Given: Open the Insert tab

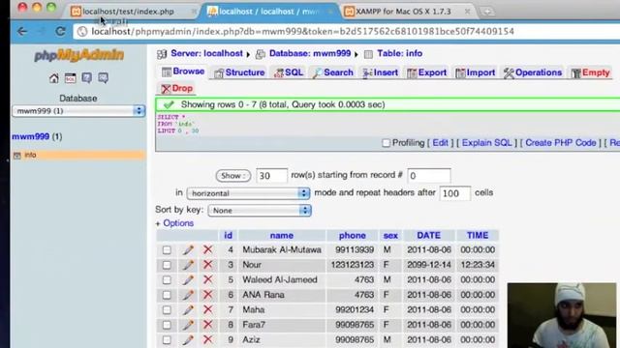Looking at the screenshot, I should click(380, 72).
